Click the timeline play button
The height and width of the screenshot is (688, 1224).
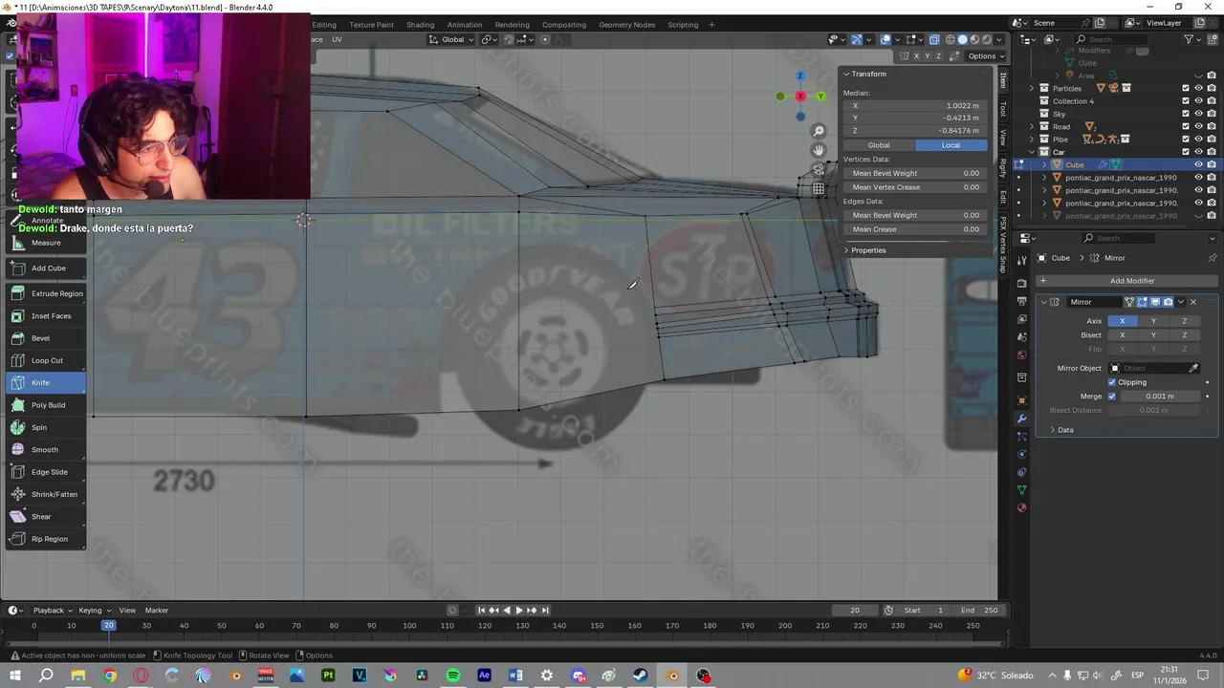[519, 611]
